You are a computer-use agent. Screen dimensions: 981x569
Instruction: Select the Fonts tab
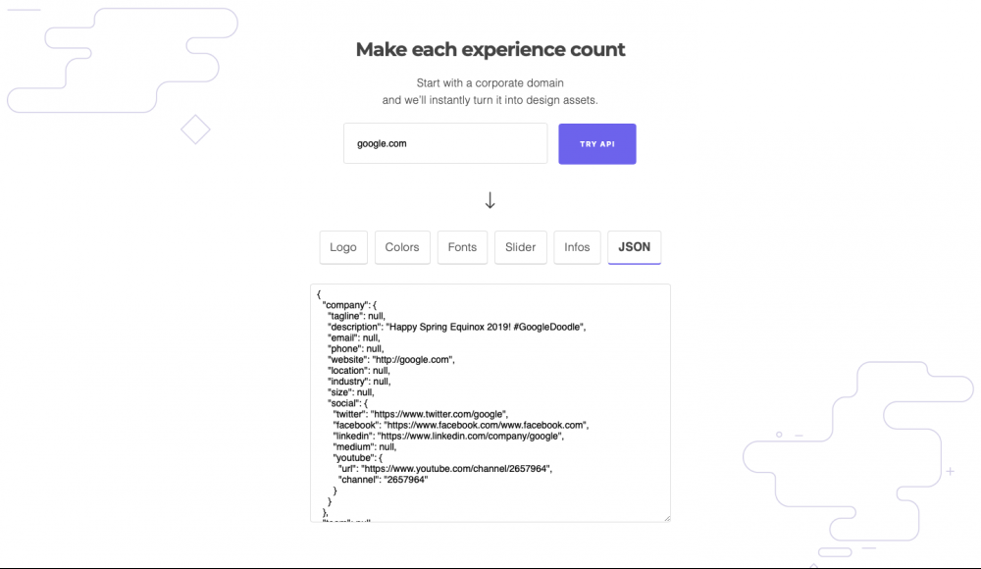pos(462,247)
